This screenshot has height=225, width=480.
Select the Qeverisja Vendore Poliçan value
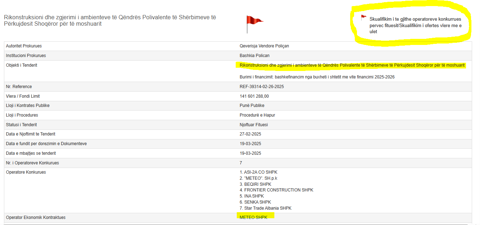click(264, 46)
